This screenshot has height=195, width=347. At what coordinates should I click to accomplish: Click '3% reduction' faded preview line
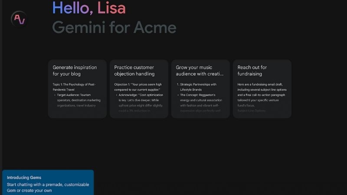tap(134, 111)
